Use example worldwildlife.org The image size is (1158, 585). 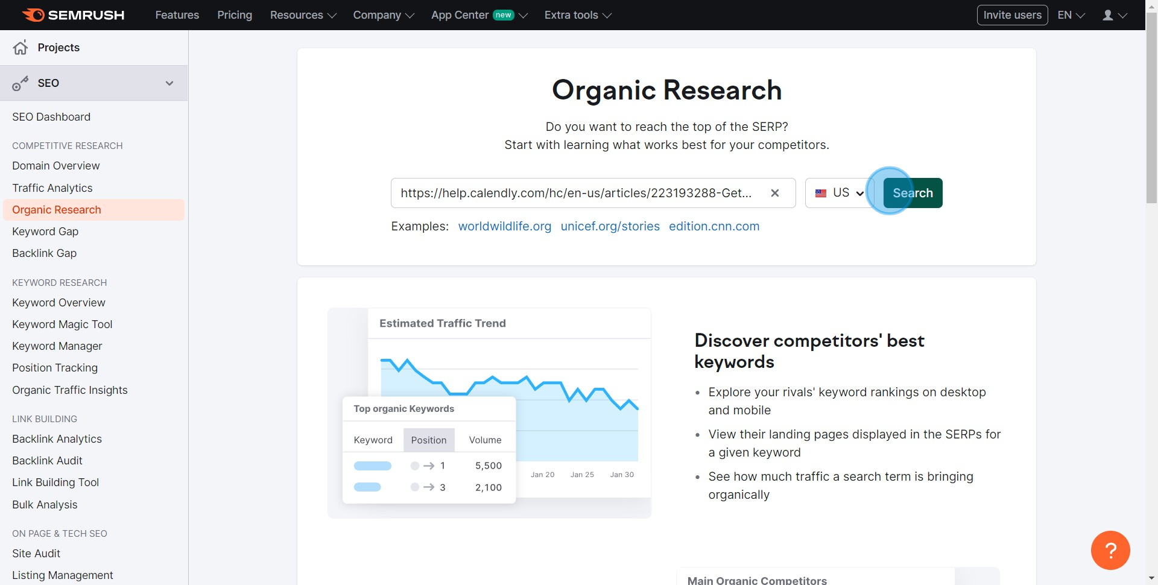505,226
